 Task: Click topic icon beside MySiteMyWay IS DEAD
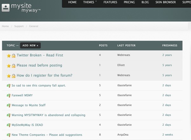click(9, 125)
